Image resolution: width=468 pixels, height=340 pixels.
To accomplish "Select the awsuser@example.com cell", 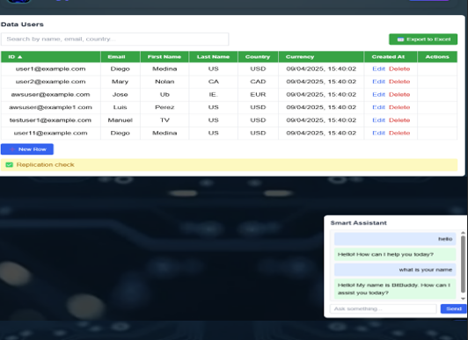I will coord(51,95).
